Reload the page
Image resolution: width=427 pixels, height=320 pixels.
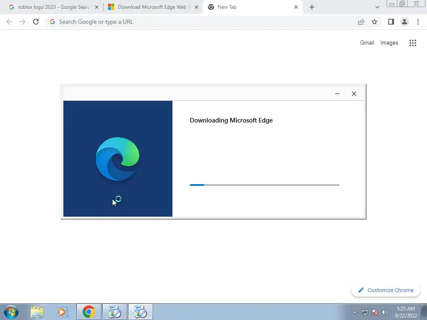click(36, 22)
